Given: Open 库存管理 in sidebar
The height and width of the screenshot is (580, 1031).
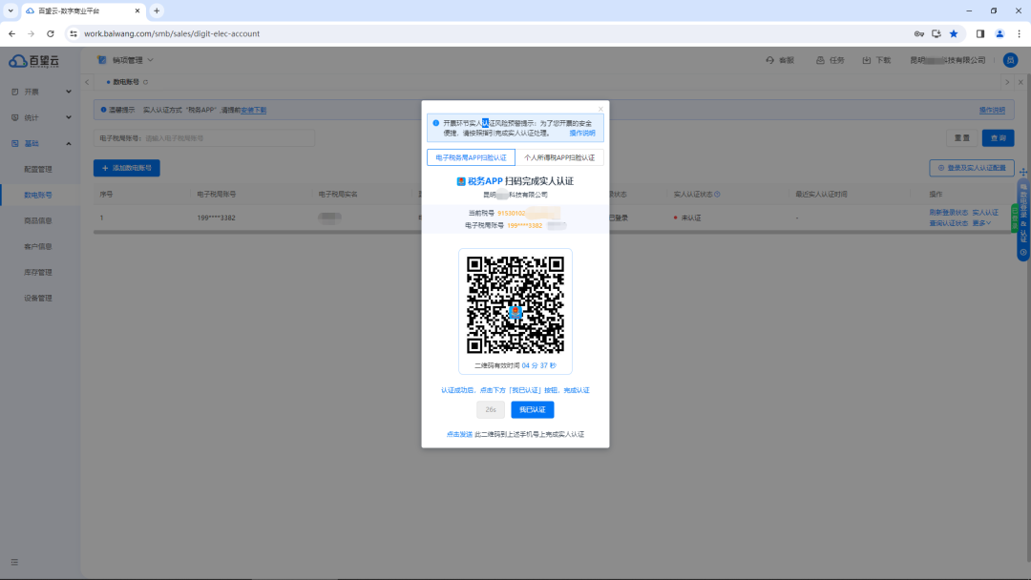Looking at the screenshot, I should pyautogui.click(x=38, y=272).
